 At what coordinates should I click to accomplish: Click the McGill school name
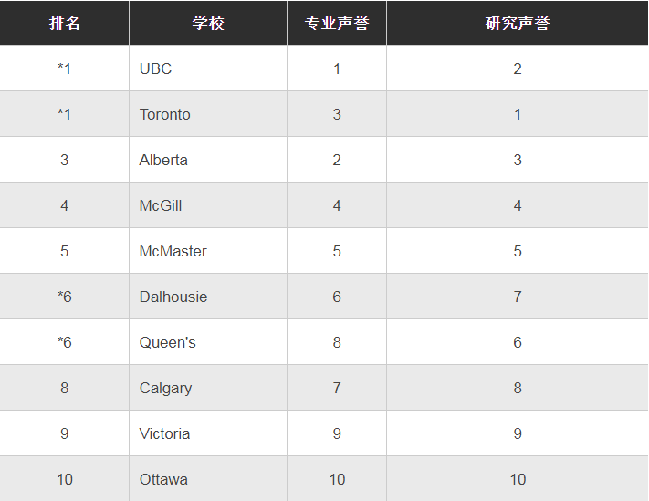(161, 205)
